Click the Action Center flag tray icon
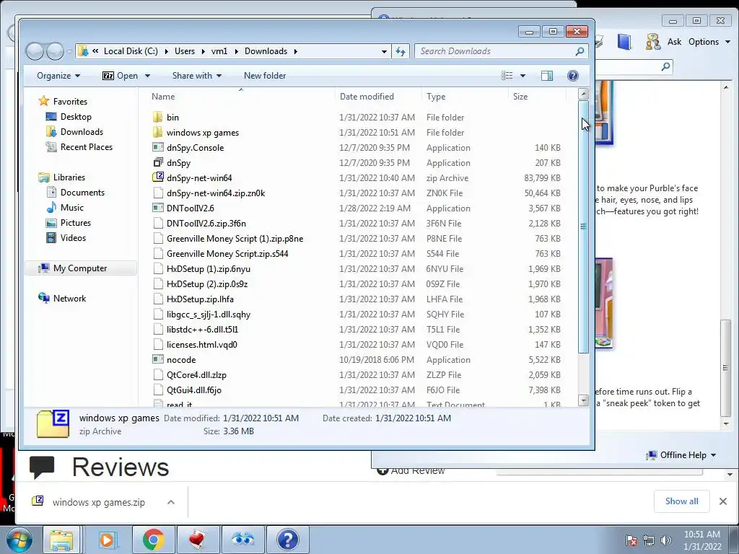Viewport: 739px width, 554px height. (x=631, y=540)
